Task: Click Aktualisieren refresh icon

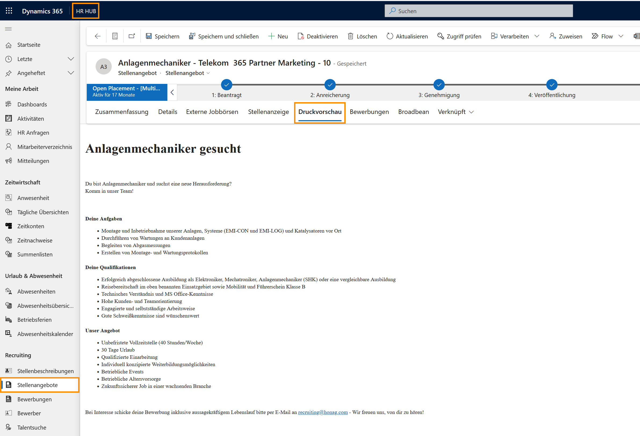Action: click(x=389, y=36)
